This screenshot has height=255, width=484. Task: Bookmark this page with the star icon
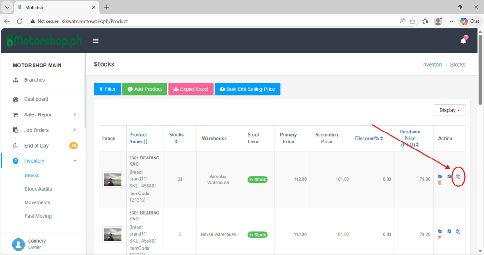pyautogui.click(x=413, y=21)
